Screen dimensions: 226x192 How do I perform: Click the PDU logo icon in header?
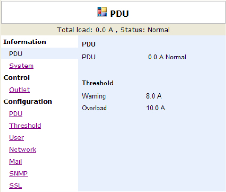pyautogui.click(x=102, y=12)
